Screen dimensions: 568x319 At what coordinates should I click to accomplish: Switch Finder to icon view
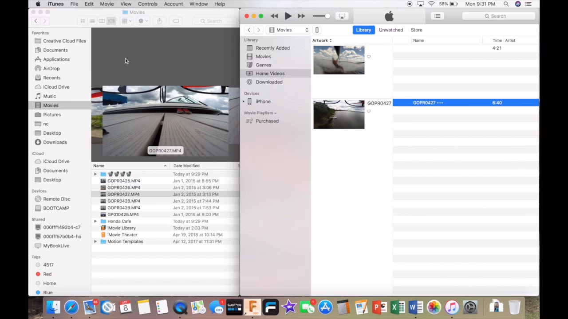[x=83, y=21]
